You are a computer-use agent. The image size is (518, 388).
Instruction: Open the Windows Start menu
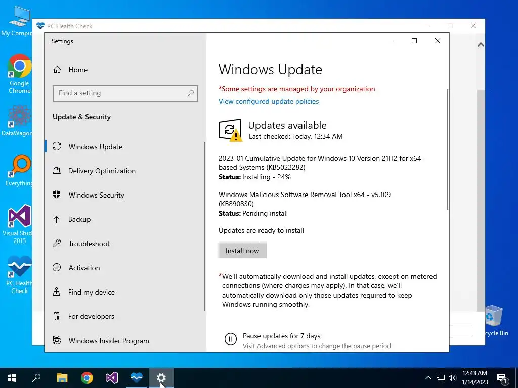(12, 378)
